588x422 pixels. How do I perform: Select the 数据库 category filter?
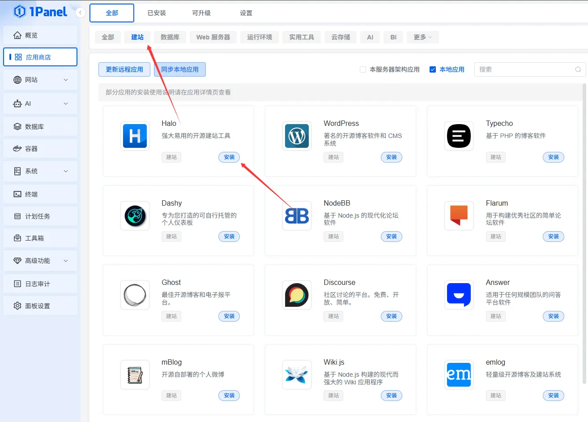click(170, 37)
